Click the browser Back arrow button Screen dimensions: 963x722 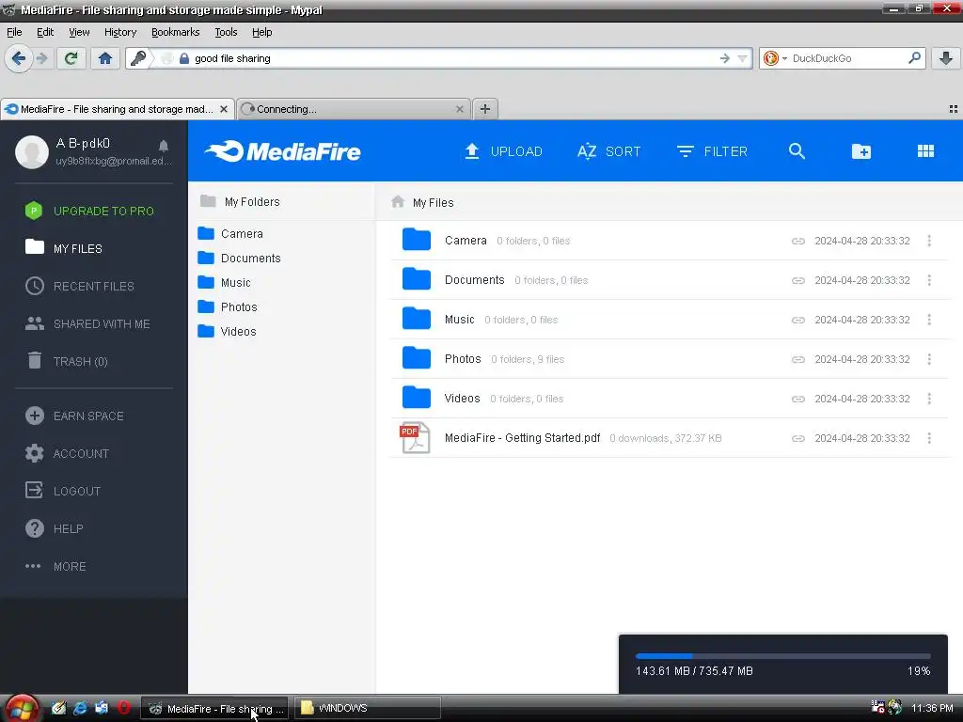click(x=19, y=58)
